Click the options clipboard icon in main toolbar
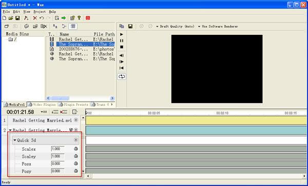308x186 pixels. pos(72,18)
